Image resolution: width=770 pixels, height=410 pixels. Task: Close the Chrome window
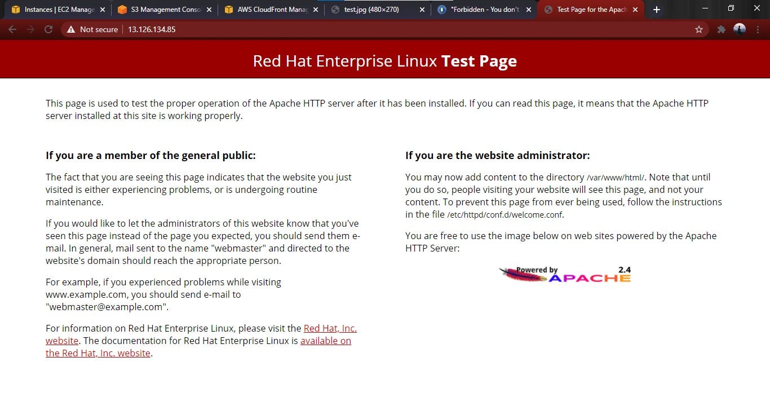(x=757, y=8)
